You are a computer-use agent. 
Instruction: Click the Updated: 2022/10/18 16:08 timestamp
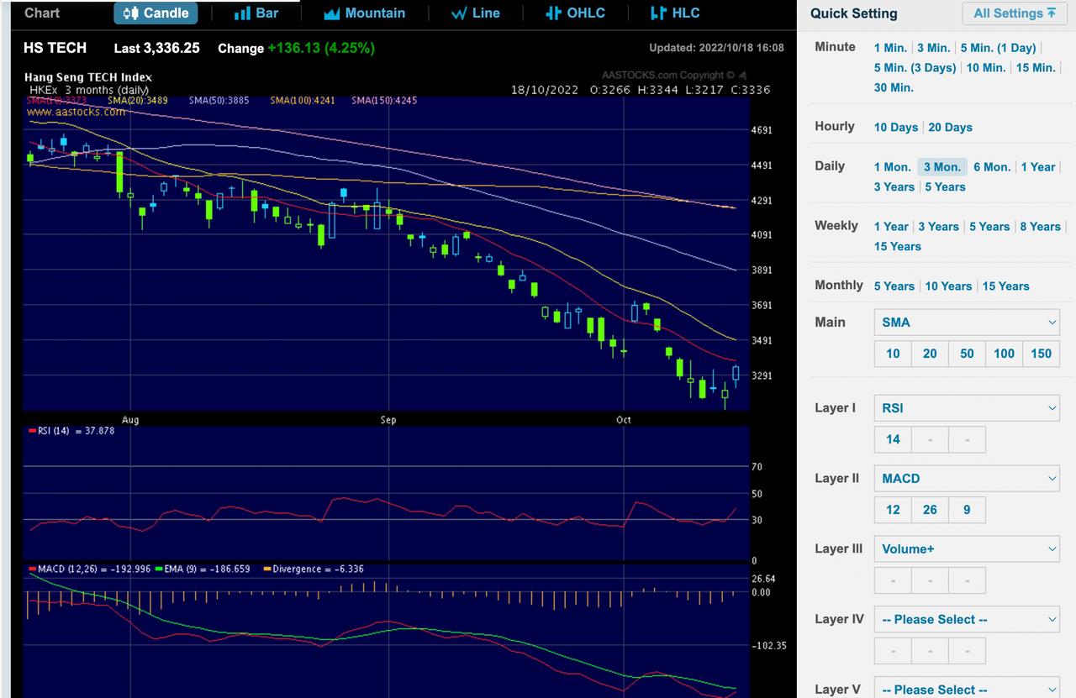[x=716, y=48]
